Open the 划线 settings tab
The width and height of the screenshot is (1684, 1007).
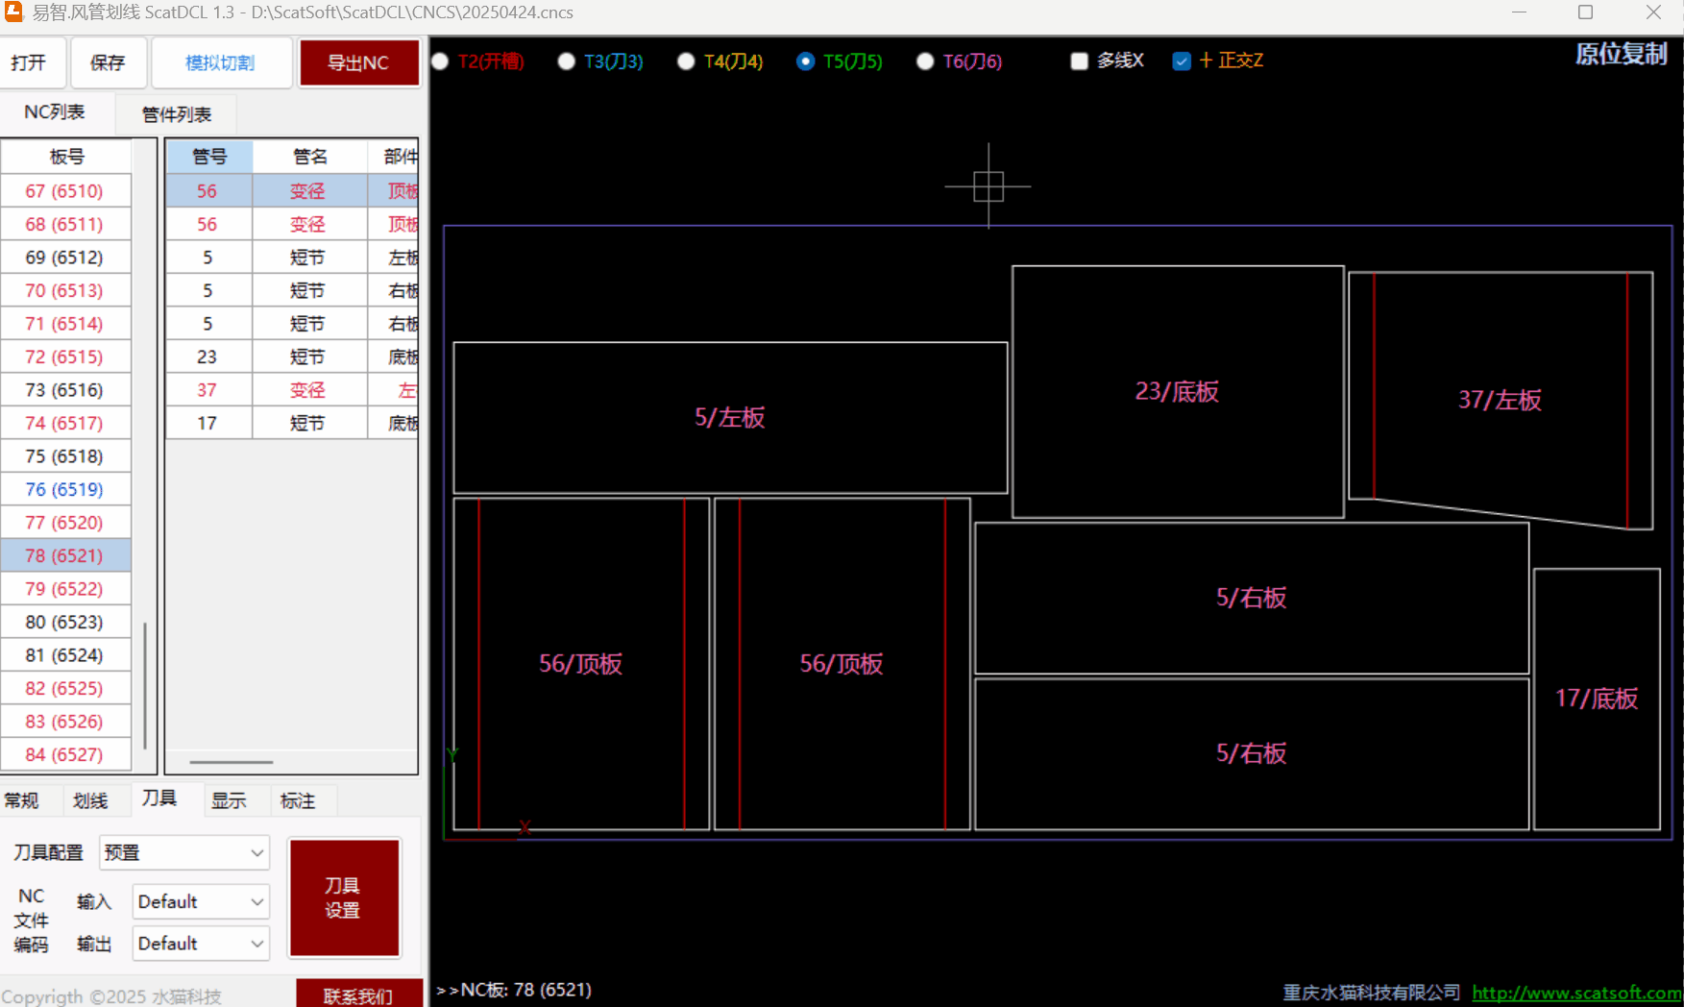pos(90,800)
